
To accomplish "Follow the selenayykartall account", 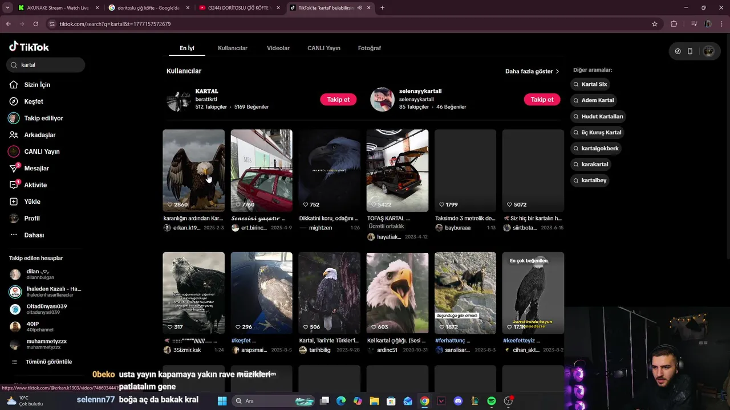I will (542, 100).
